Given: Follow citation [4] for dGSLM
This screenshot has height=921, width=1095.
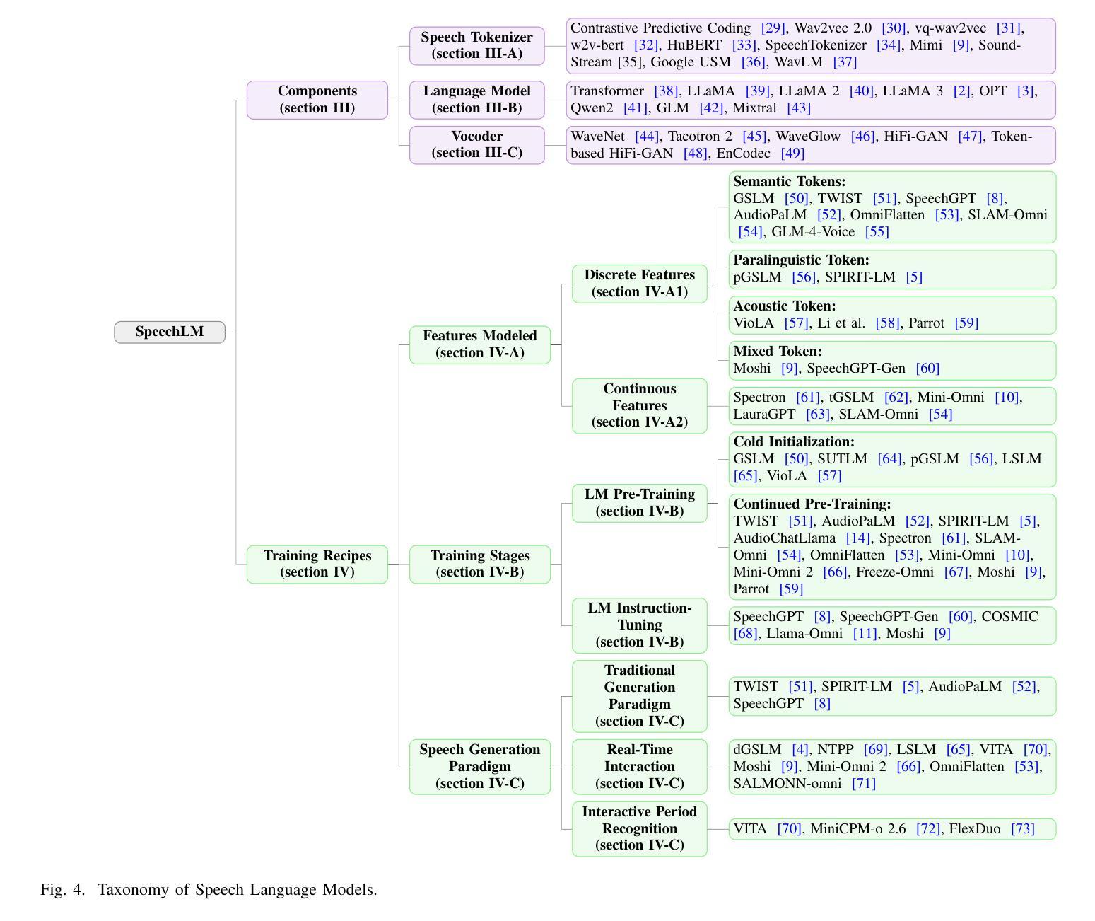Looking at the screenshot, I should [x=800, y=750].
